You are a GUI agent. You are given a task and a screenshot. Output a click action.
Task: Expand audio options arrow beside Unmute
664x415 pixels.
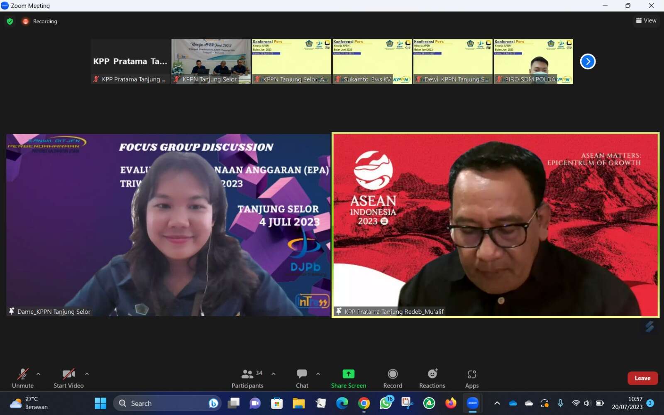(38, 374)
